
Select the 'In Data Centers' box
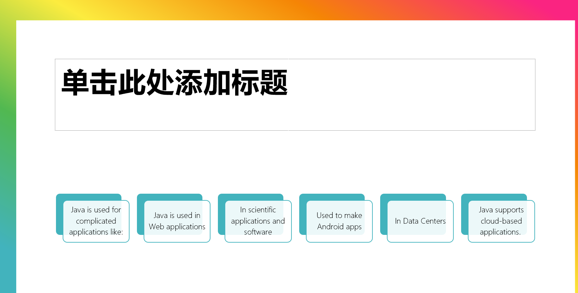coord(420,221)
